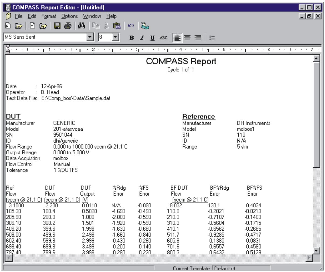The image size is (325, 272).
Task: Open the Options menu
Action: point(69,16)
